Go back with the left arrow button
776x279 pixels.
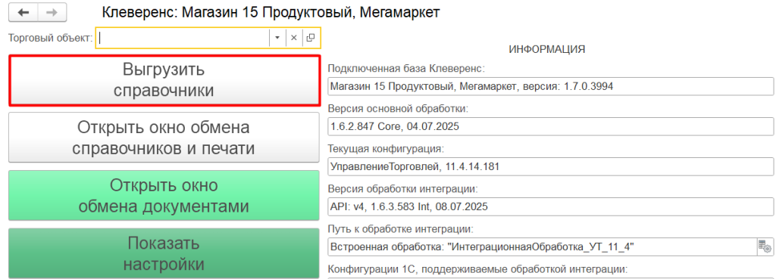[23, 13]
